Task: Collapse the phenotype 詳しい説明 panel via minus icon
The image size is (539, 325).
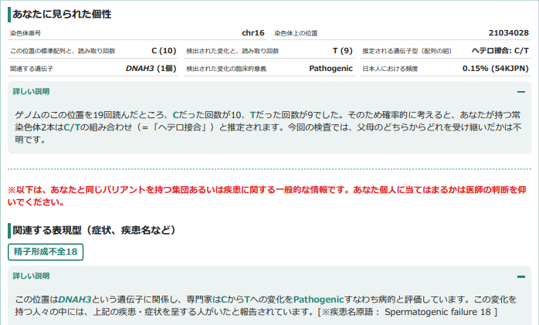Action: (521, 276)
